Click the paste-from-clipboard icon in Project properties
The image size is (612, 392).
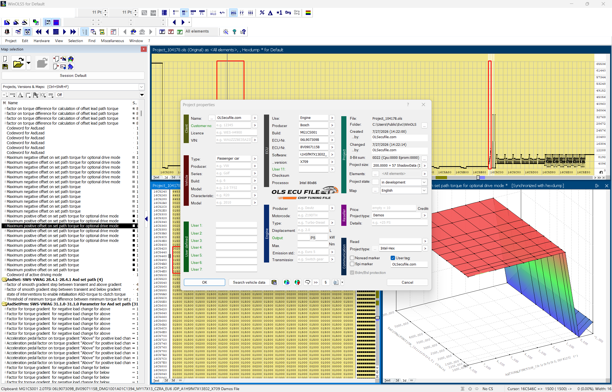274,282
